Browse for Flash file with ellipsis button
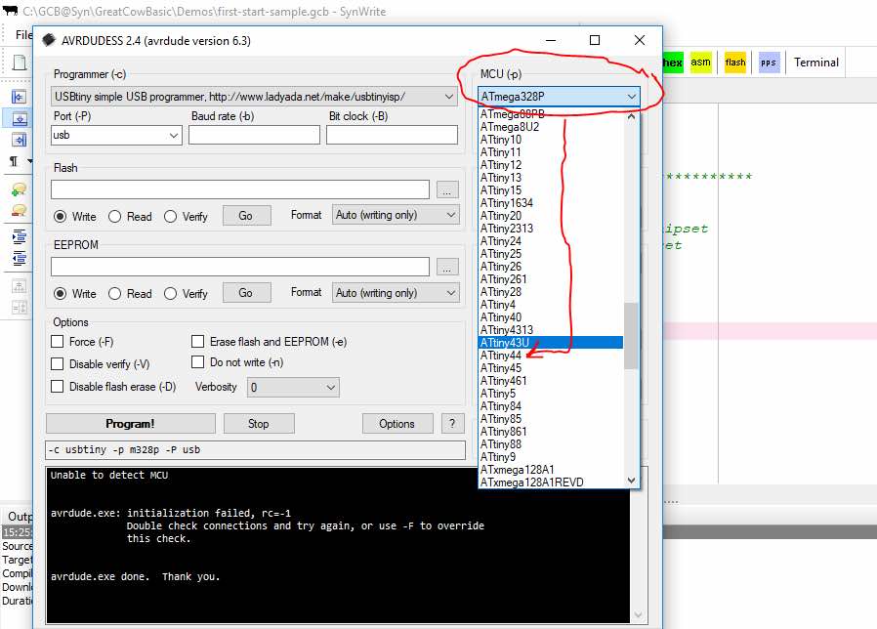The height and width of the screenshot is (629, 877). (x=447, y=189)
